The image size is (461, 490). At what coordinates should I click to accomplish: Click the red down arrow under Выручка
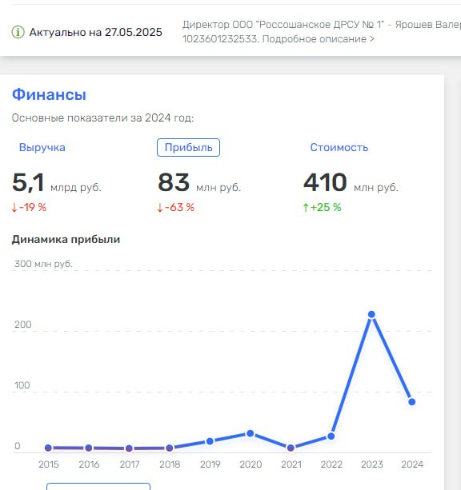[x=14, y=208]
